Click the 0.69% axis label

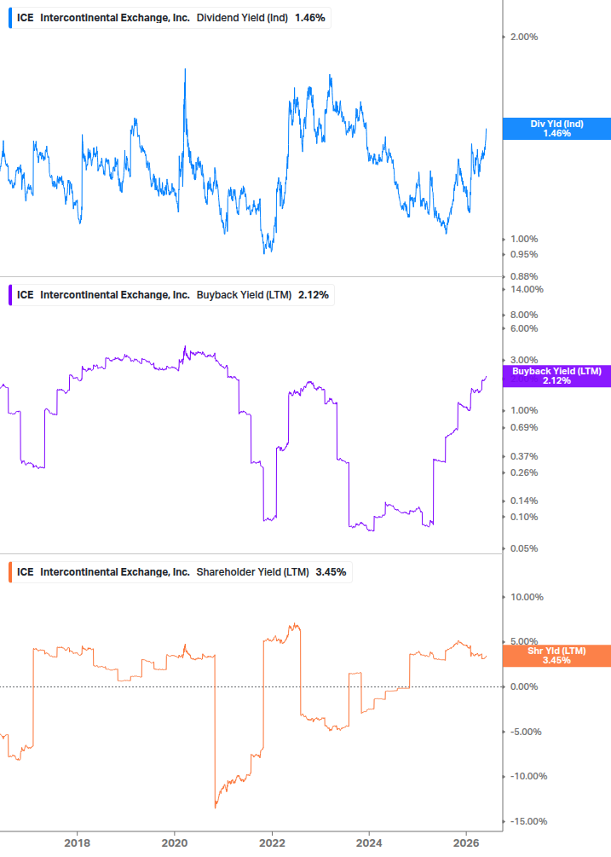coord(524,427)
